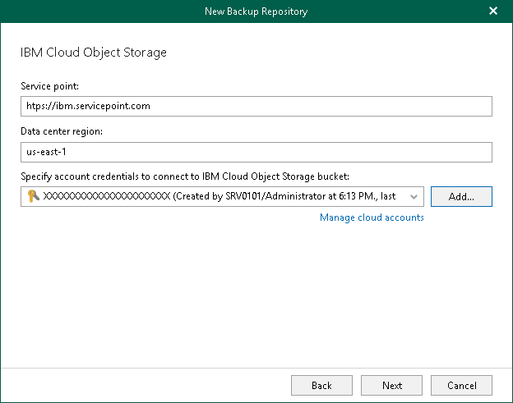Click the New Backup Repository title text
The height and width of the screenshot is (403, 513).
(x=256, y=11)
